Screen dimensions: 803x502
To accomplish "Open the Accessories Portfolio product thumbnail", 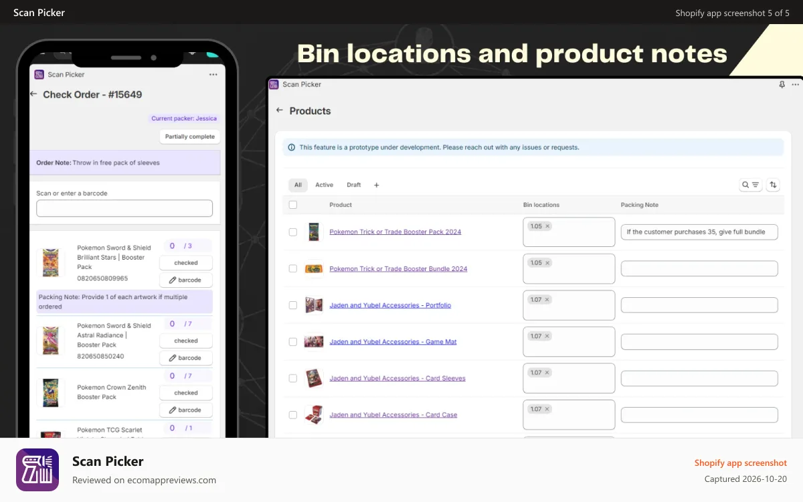I will [x=314, y=305].
